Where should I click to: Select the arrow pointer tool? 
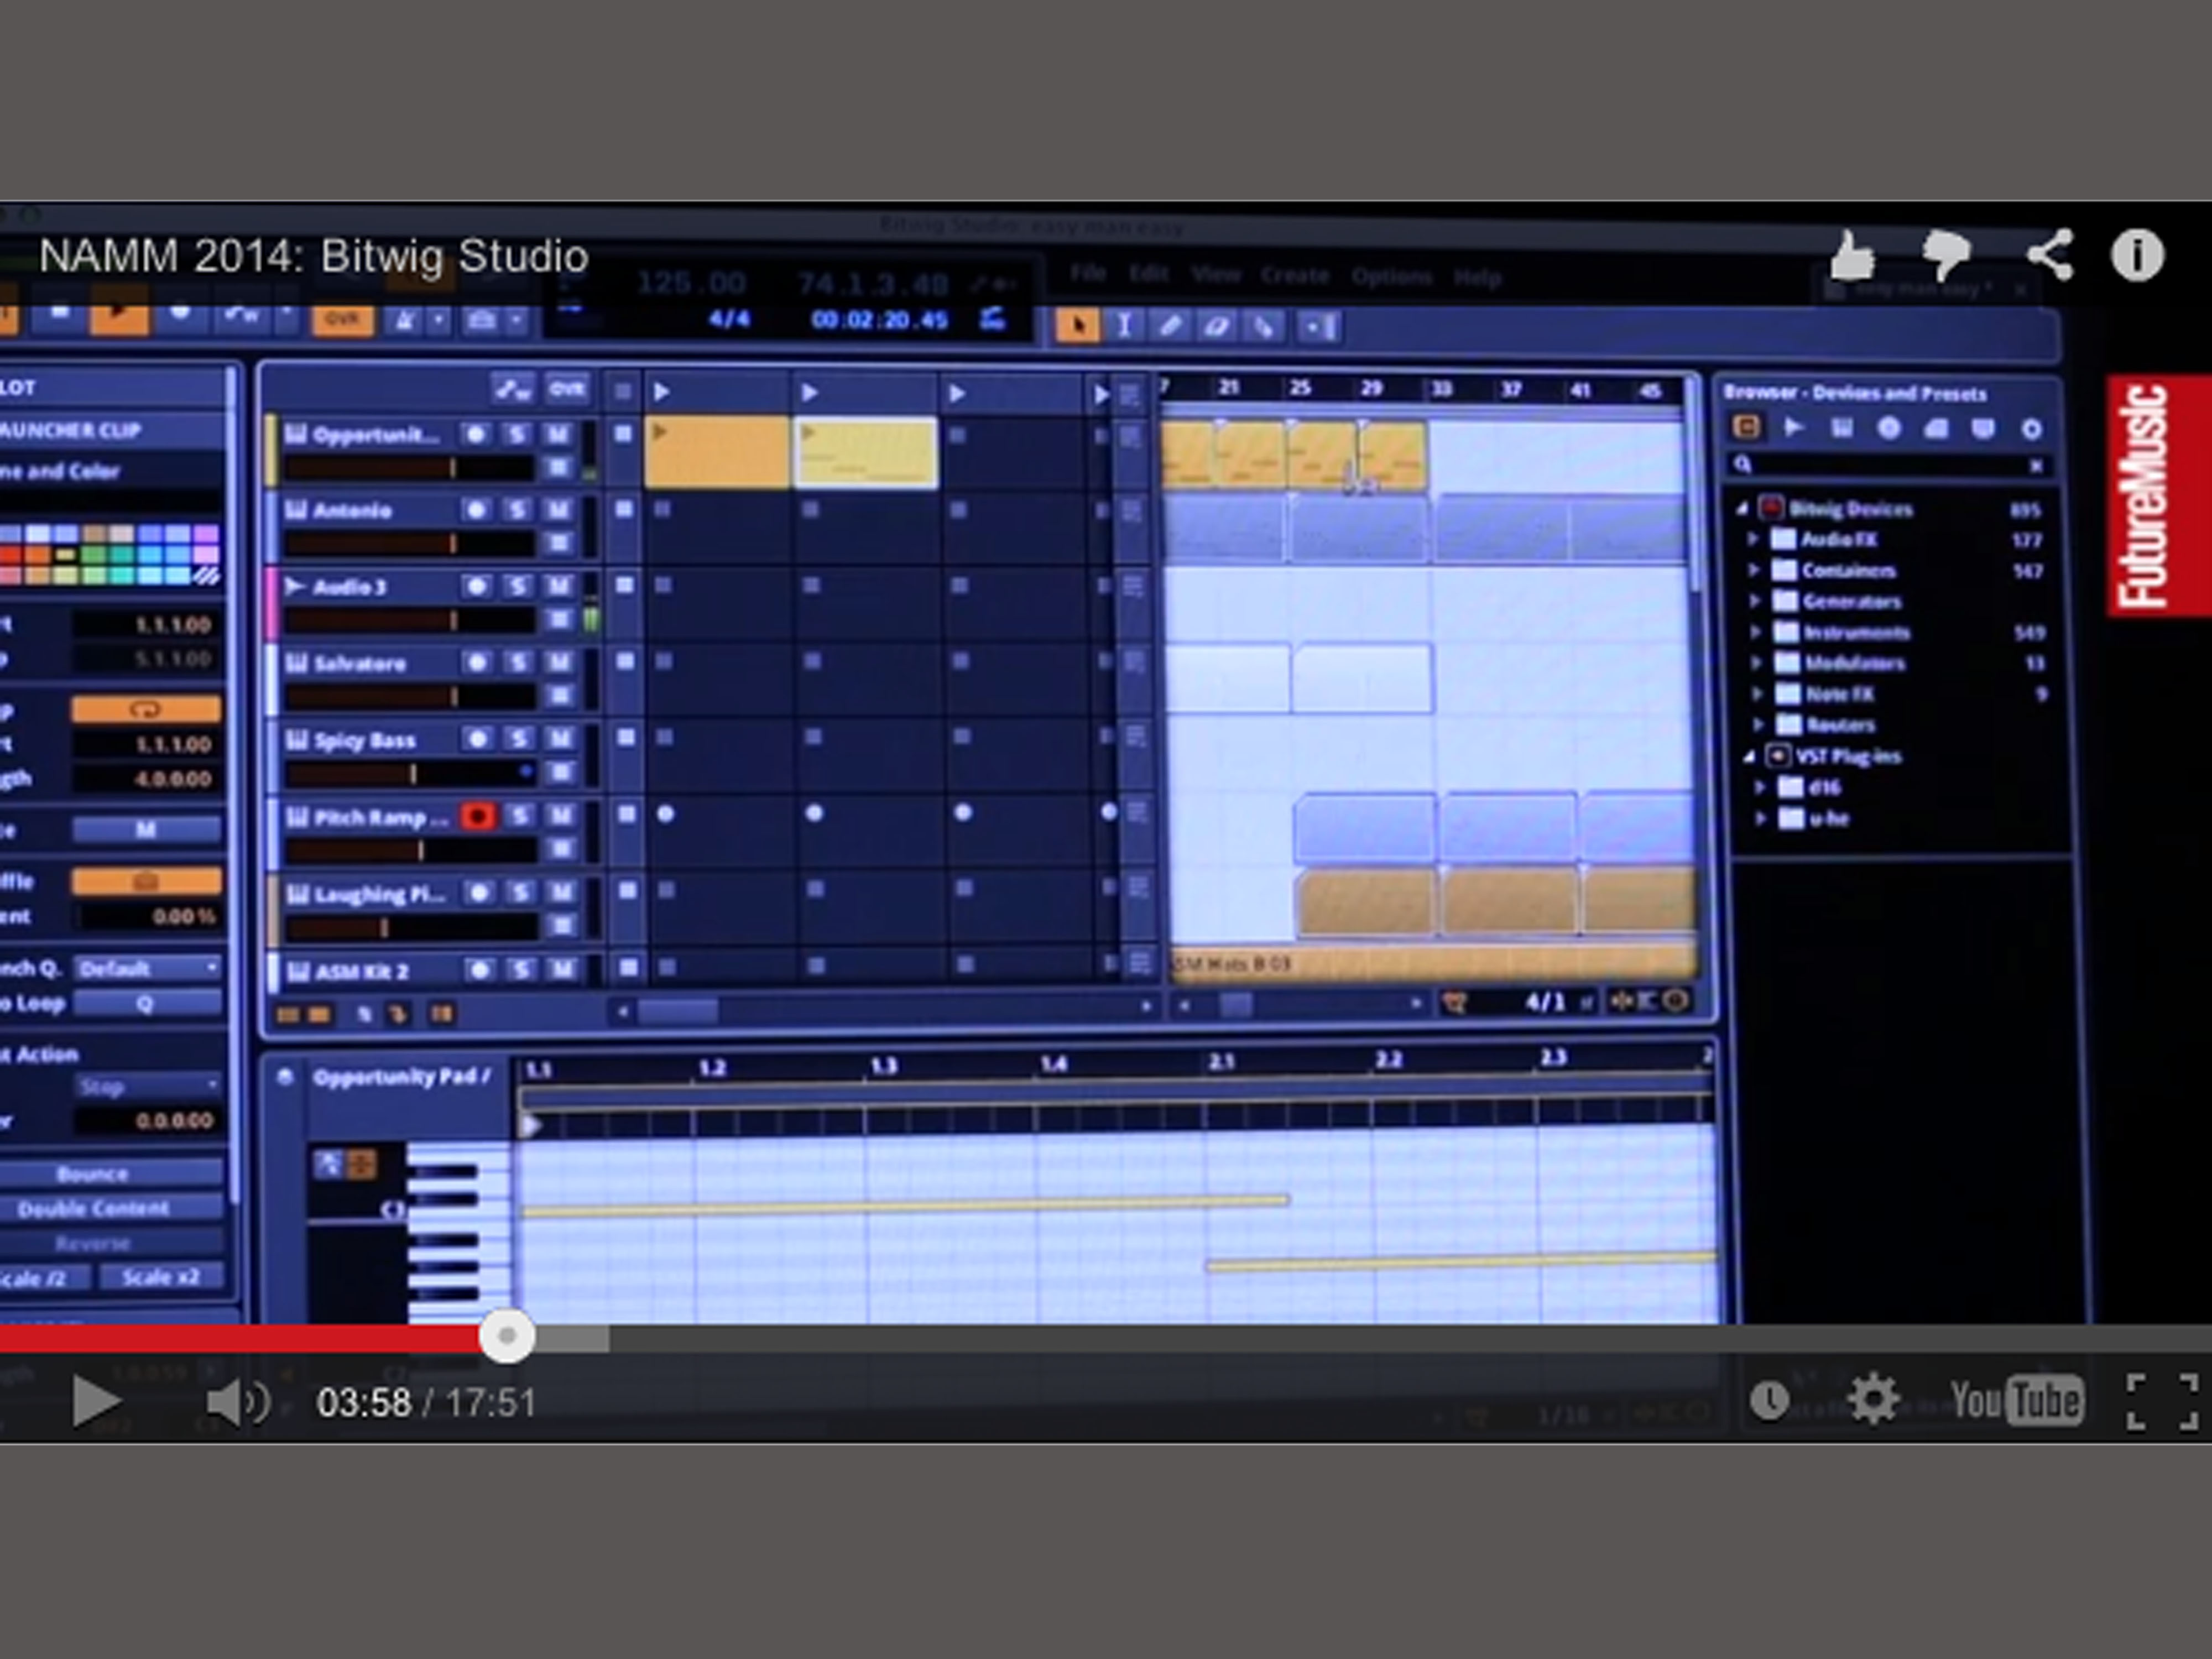pyautogui.click(x=1078, y=326)
